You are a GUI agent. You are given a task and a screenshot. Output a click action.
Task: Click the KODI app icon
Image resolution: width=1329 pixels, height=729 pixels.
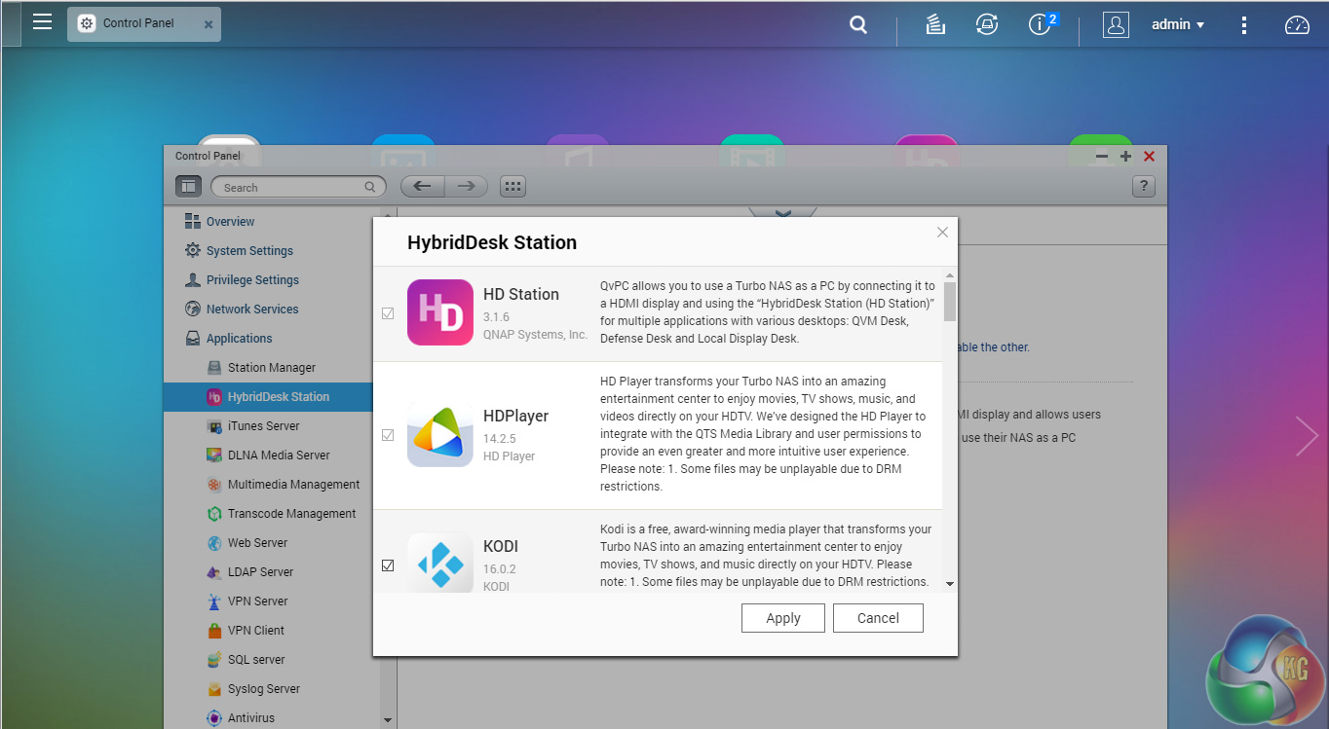pos(440,563)
